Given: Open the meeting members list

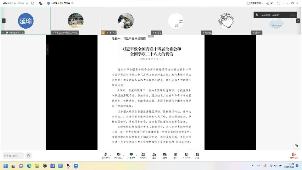Looking at the screenshot, I should [x=143, y=155].
